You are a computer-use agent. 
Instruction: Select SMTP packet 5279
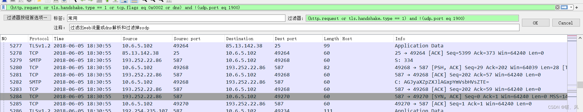coord(284,60)
